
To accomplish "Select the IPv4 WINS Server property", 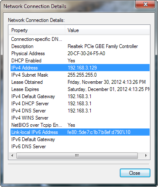I will point(30,118).
